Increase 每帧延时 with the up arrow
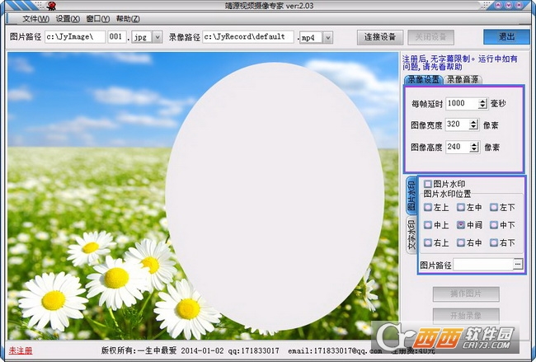 coord(482,101)
